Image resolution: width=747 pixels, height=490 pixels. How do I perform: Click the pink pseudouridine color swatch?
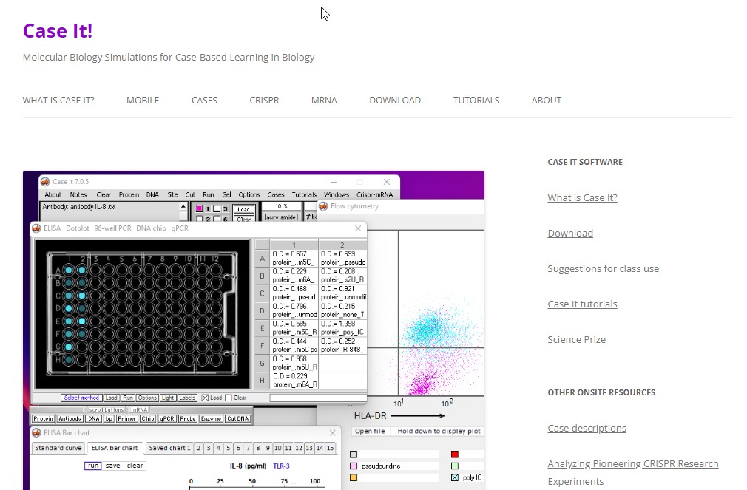pyautogui.click(x=354, y=466)
